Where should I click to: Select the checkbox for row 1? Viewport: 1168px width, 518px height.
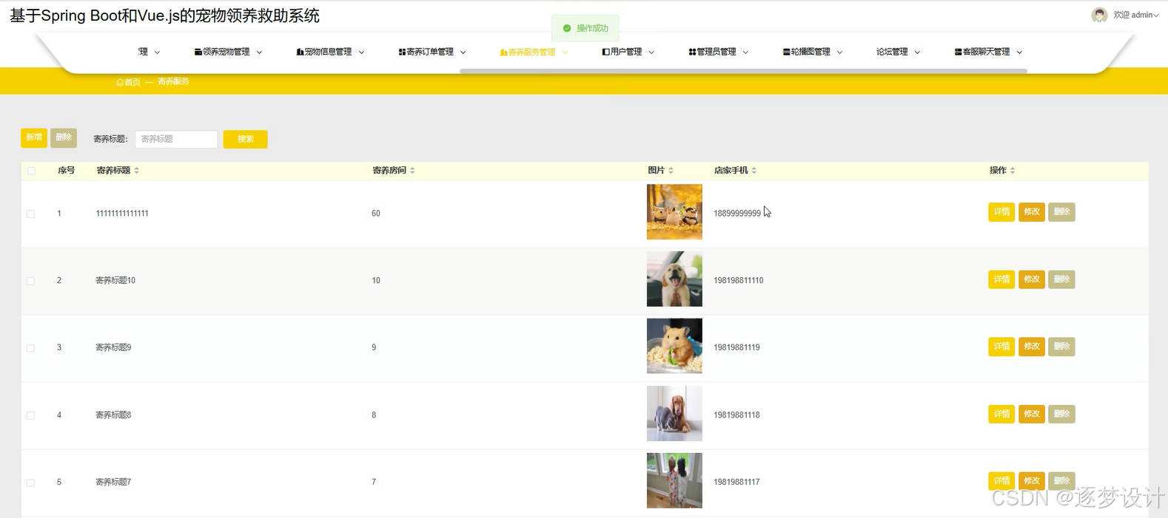pyautogui.click(x=30, y=214)
